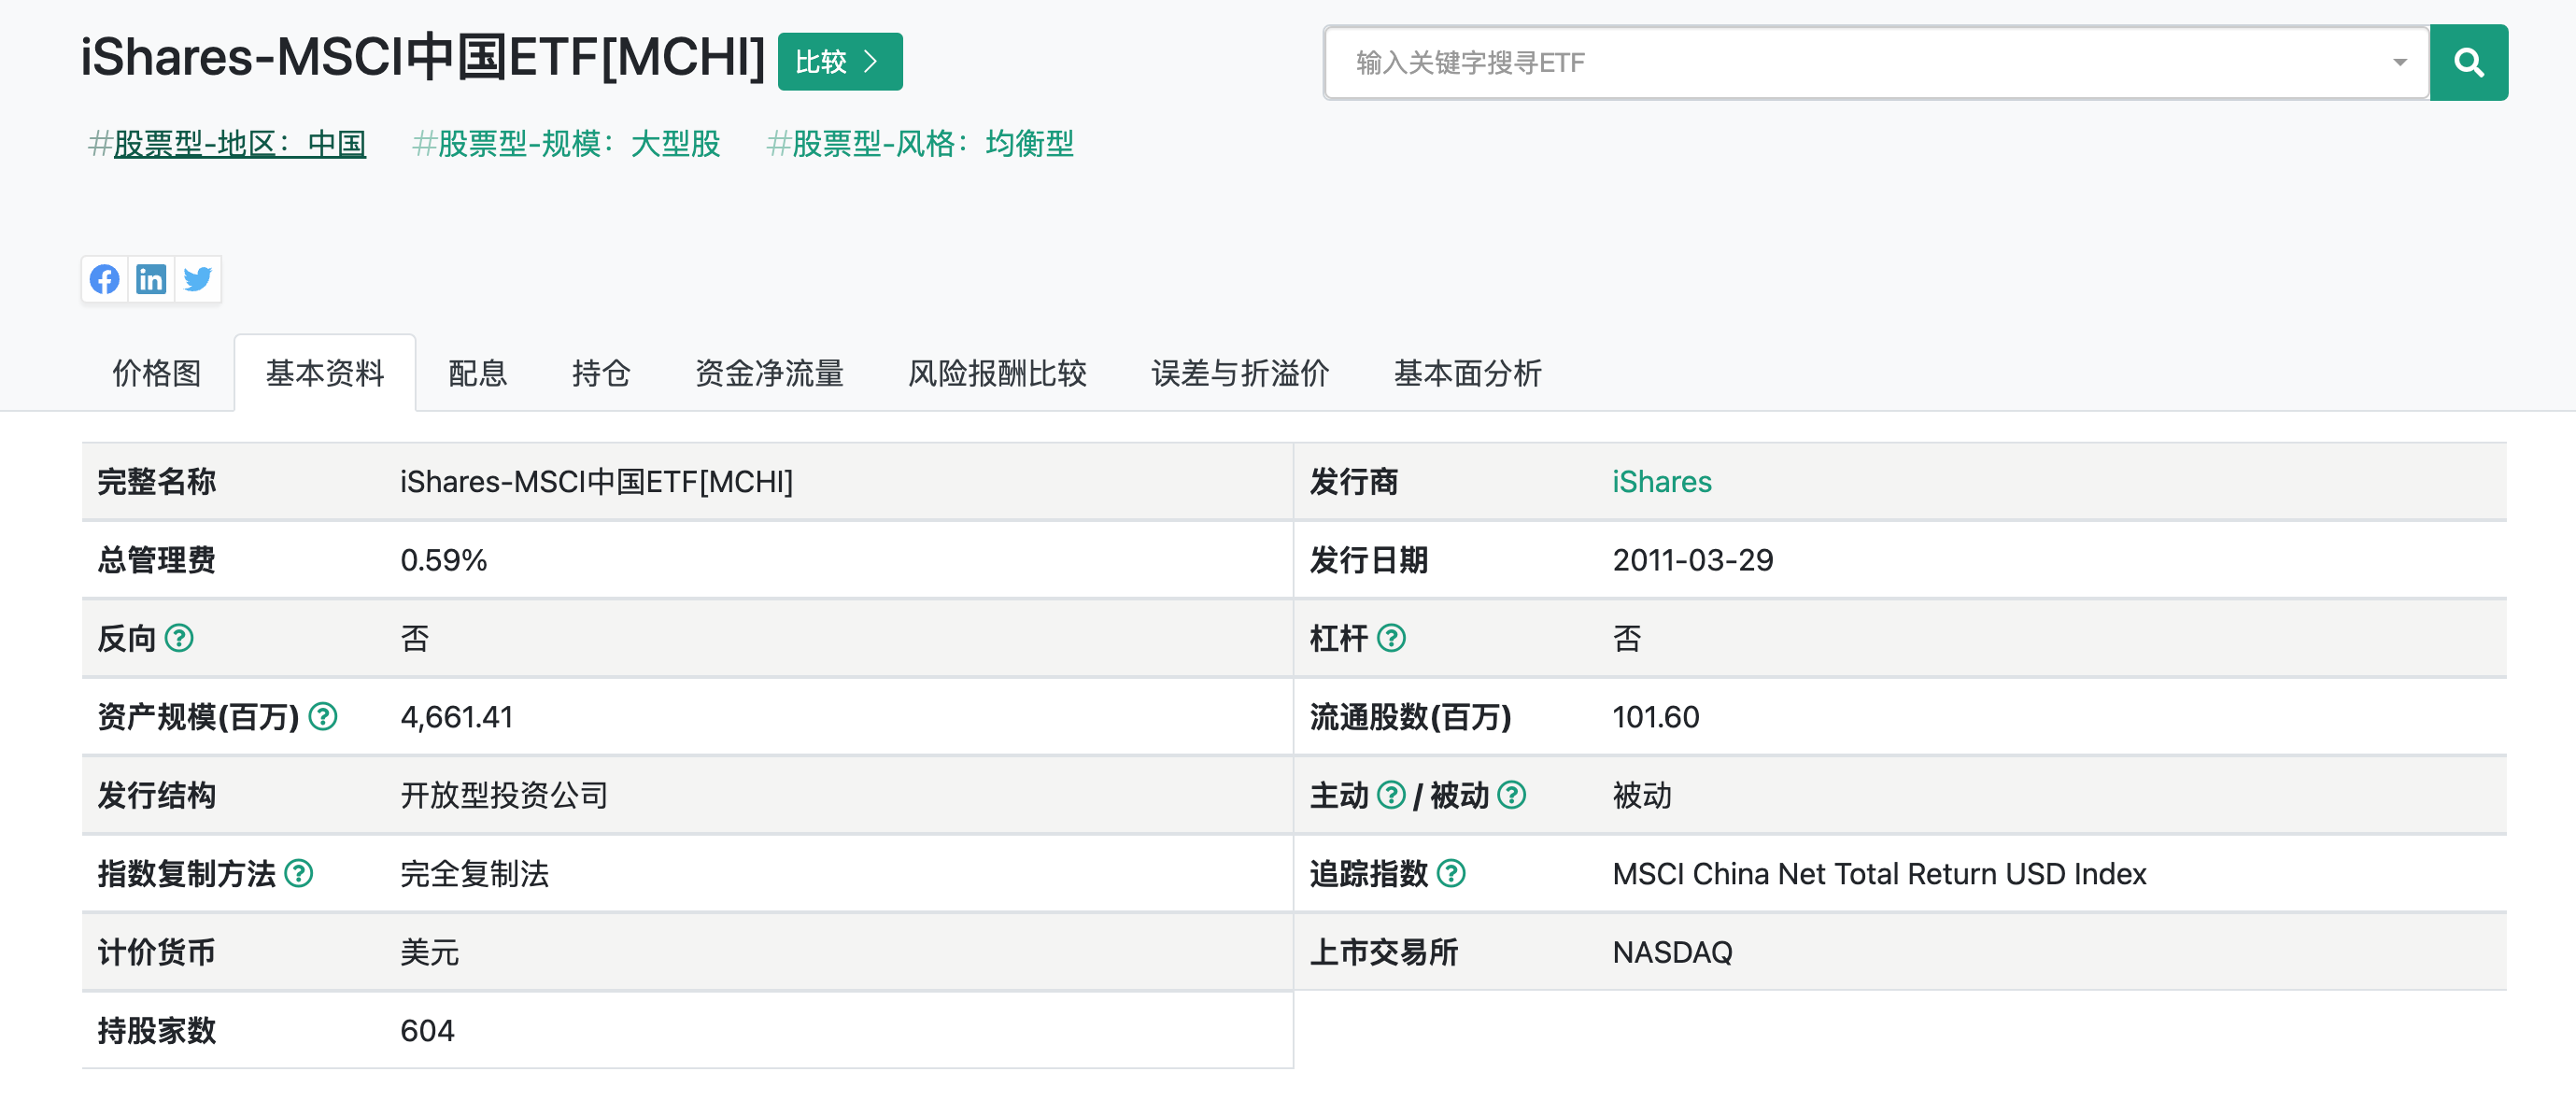Open help icon next to 反向
Viewport: 2576px width, 1100px height.
179,638
